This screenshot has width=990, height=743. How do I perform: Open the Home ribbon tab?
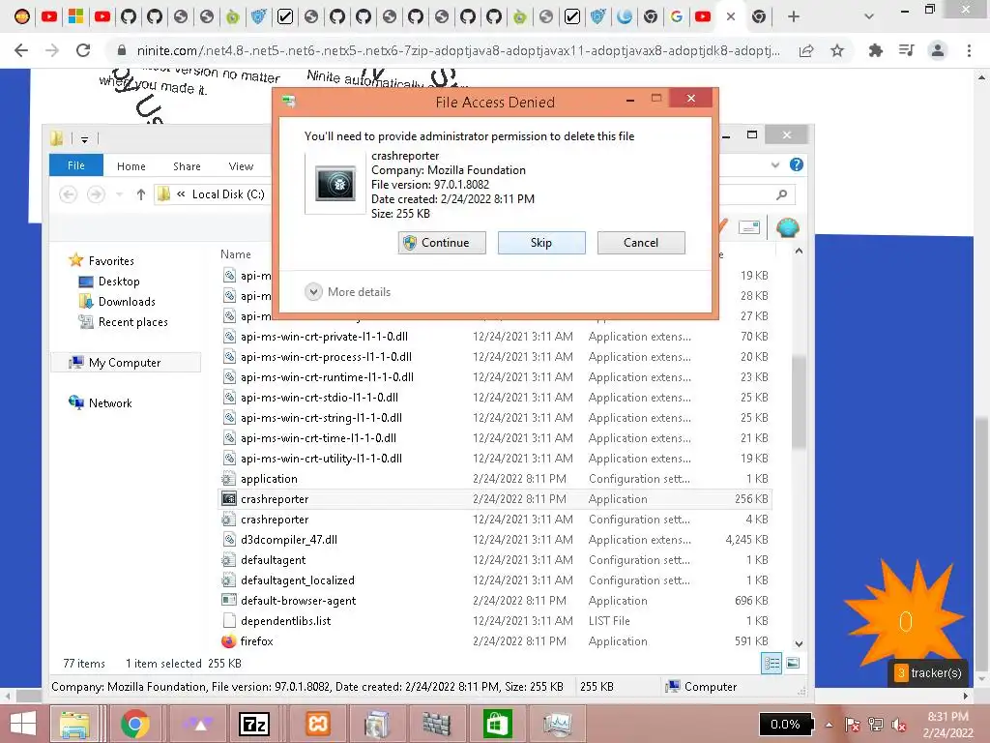pos(131,166)
